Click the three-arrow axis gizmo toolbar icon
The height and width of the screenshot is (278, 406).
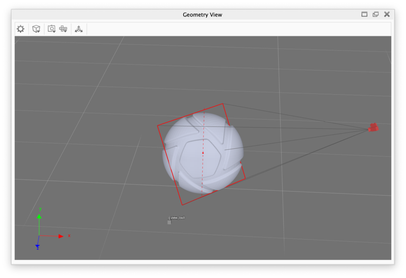point(79,29)
